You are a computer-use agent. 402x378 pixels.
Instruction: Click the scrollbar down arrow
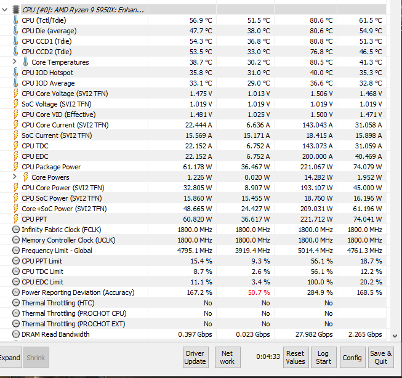[x=395, y=336]
